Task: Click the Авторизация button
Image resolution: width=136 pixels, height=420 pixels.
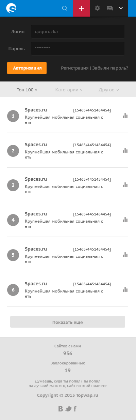Action: pos(27,68)
